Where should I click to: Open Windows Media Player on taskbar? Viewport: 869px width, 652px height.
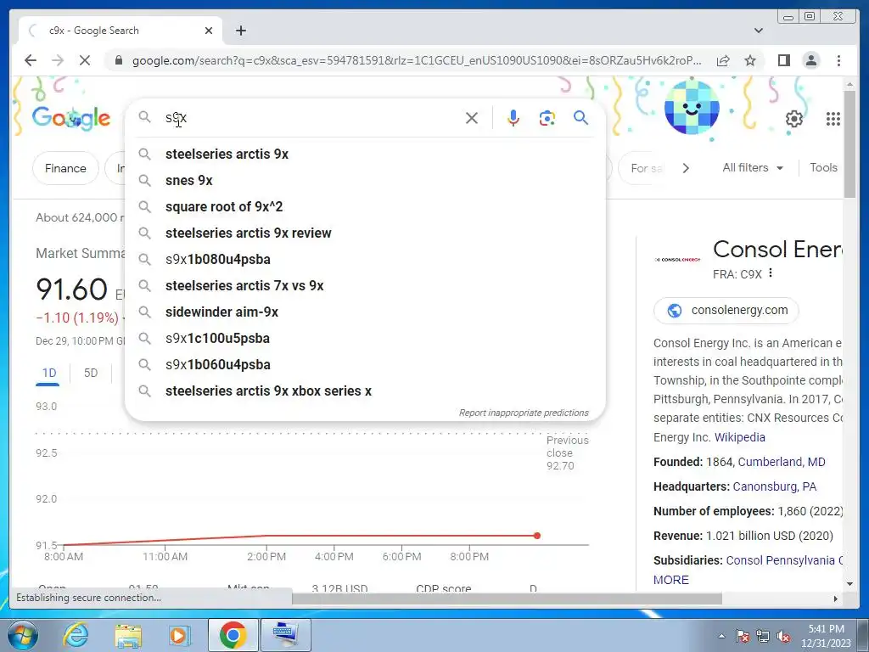click(x=179, y=635)
